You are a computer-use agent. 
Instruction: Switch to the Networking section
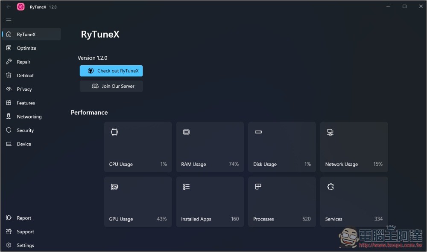(x=31, y=116)
